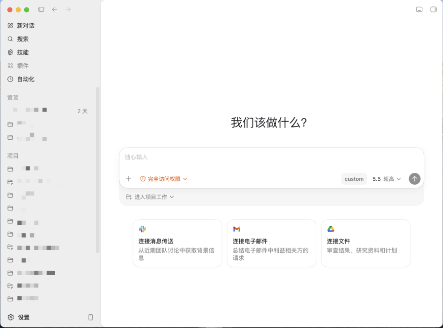Toggle the right side panel icon
The height and width of the screenshot is (328, 443).
[434, 9]
